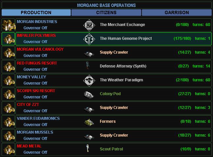Select the Vander Eudaimonics base name
Screen dimensions: 213x157
click(x=38, y=118)
